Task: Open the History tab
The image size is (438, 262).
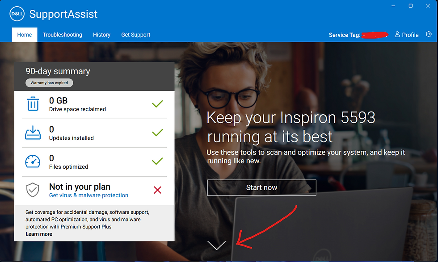Action: (x=102, y=35)
